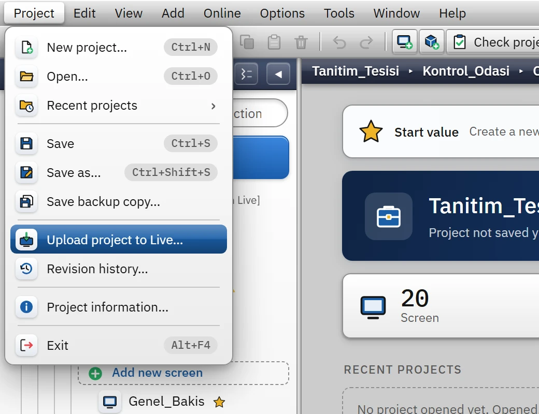
Task: Select Save in the Project menu
Action: [119, 143]
